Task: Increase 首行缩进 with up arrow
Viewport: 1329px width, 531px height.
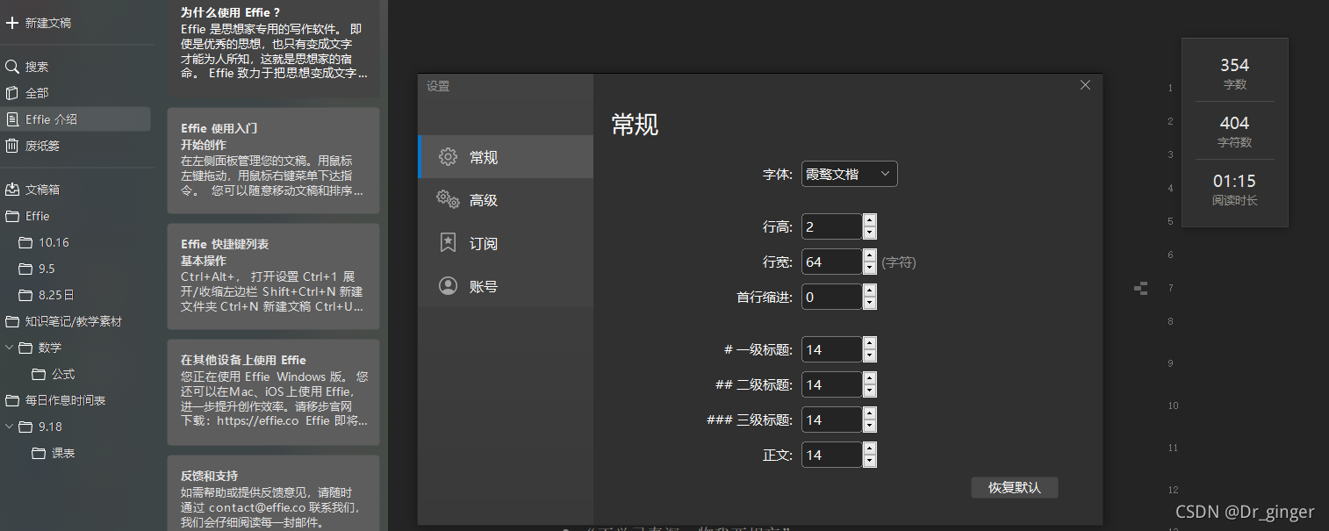Action: point(870,291)
